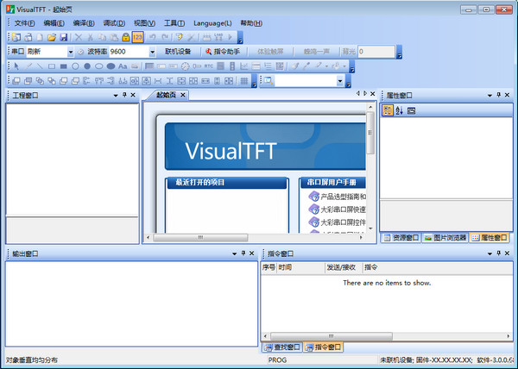This screenshot has height=369, width=518.
Task: Switch to the 图片浏览器 tab
Action: point(445,237)
